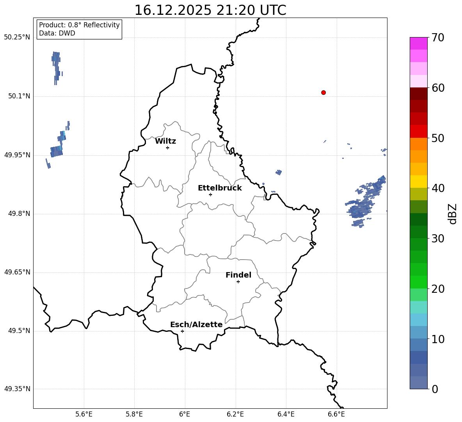Click the Data: DWD text
Screen dimensions: 462x422
pyautogui.click(x=57, y=33)
